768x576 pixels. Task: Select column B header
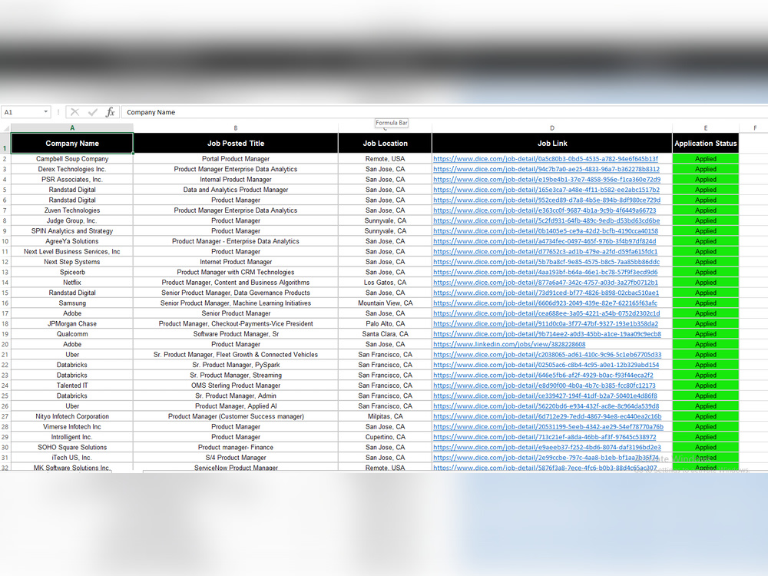[x=236, y=127]
